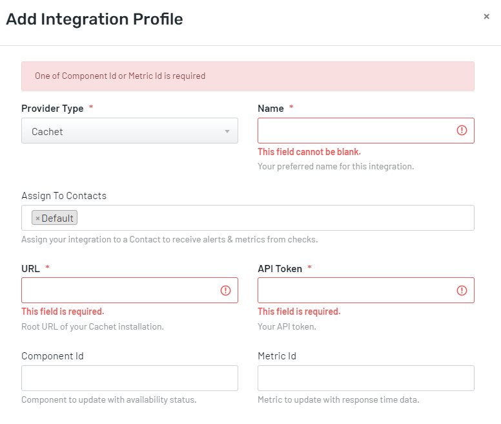Click into the Metric Id field
501x424 pixels.
coord(365,378)
